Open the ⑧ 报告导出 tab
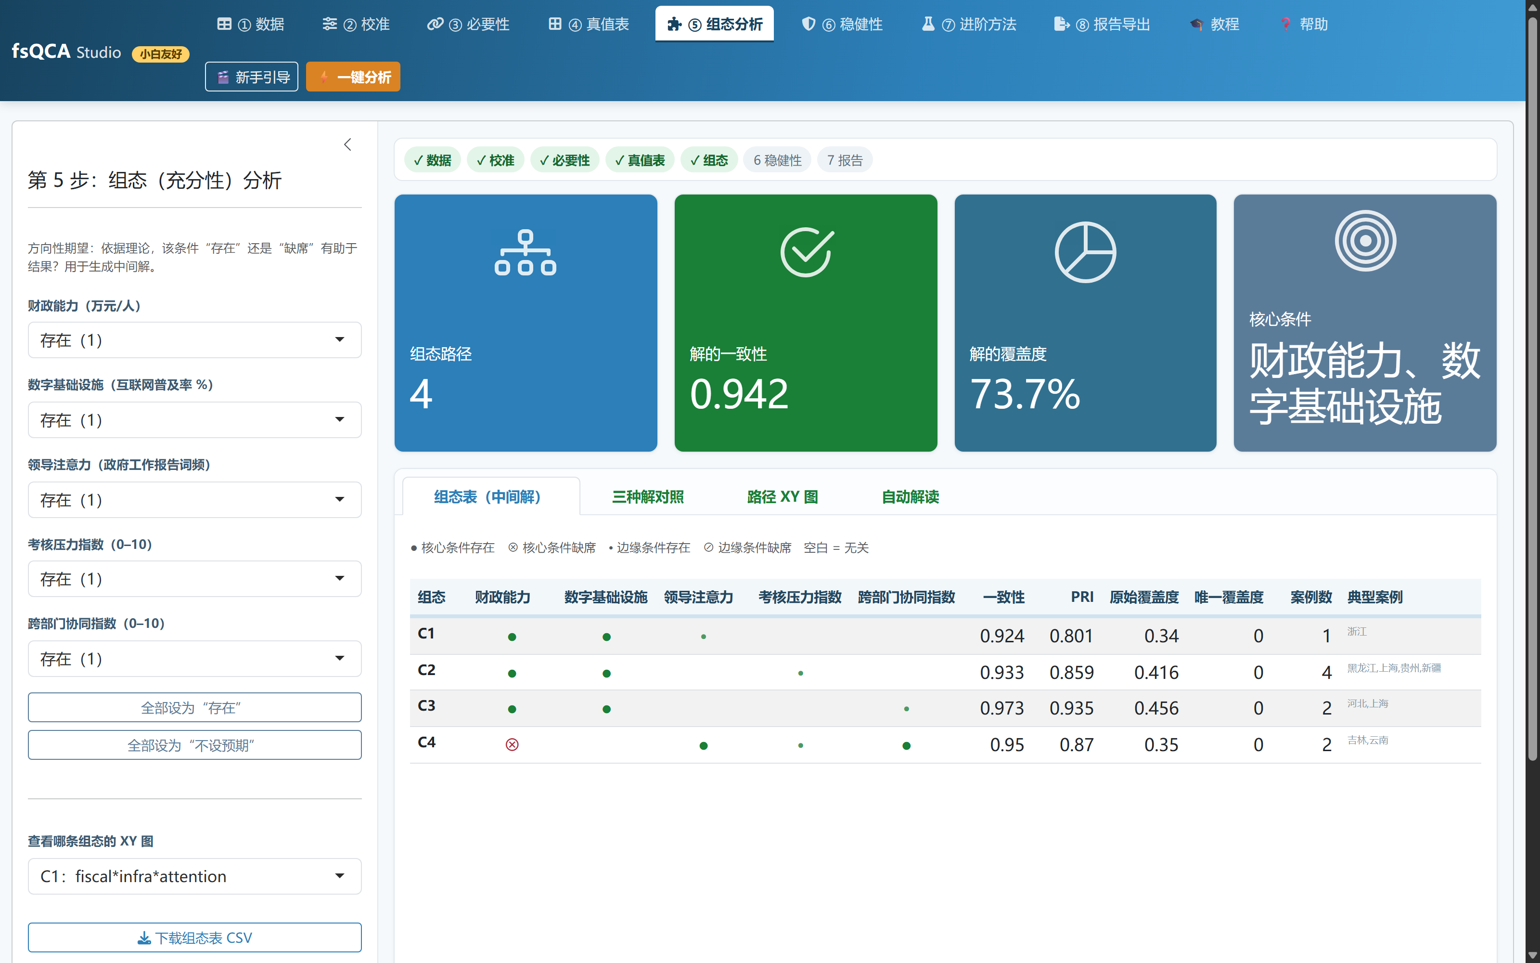This screenshot has width=1540, height=963. tap(1102, 24)
